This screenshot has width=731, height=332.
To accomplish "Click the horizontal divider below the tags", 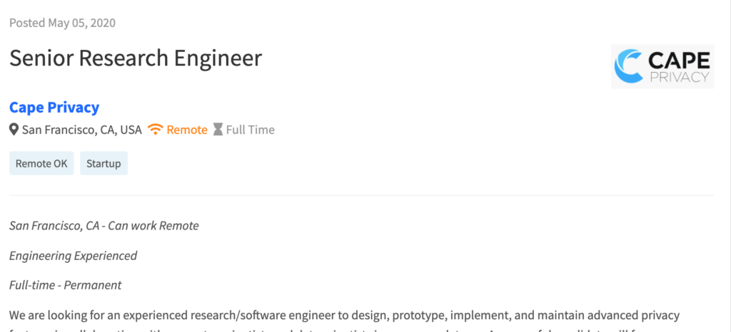I will (x=362, y=195).
